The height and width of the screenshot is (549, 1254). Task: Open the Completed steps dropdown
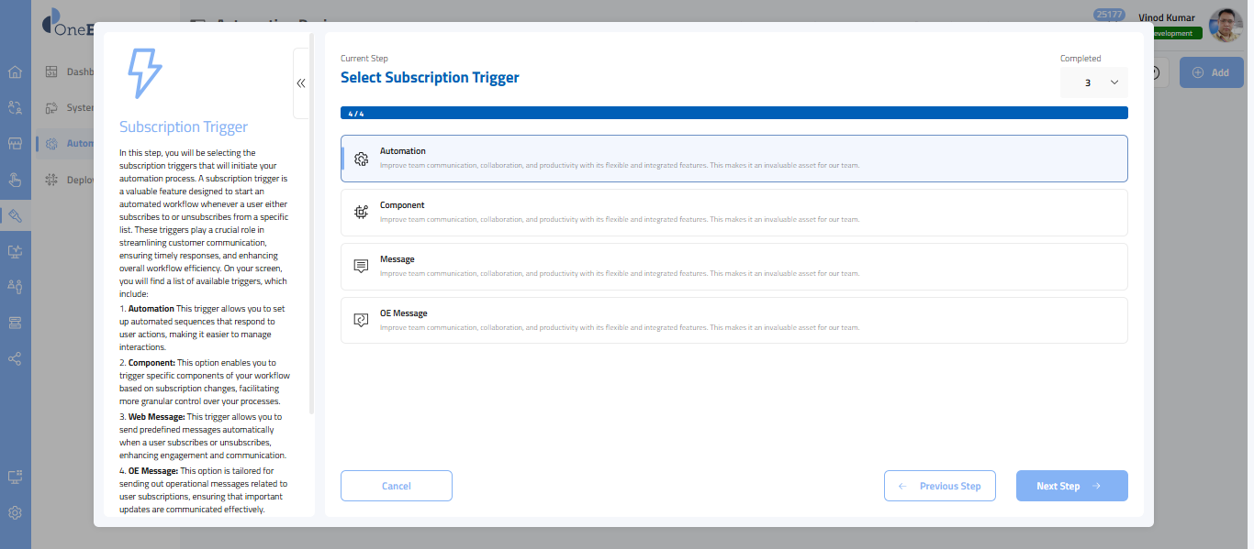pyautogui.click(x=1094, y=82)
